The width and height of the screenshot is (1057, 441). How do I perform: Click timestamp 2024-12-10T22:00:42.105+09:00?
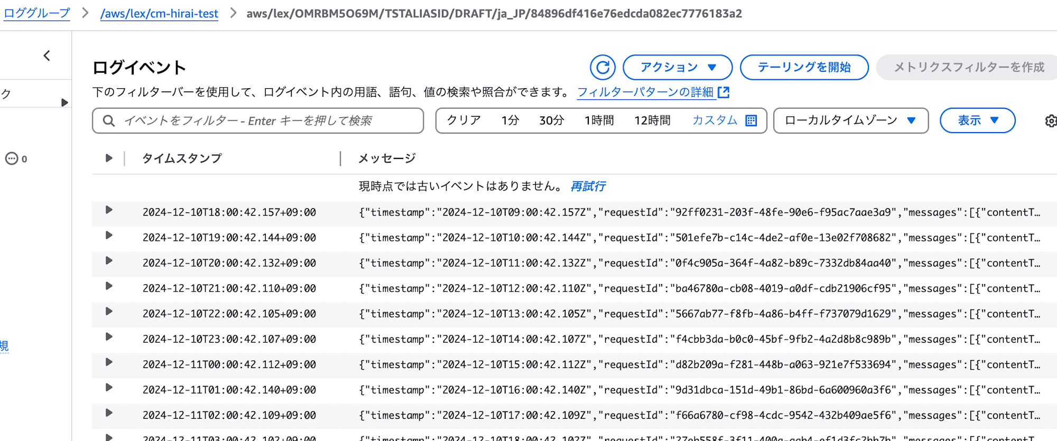(229, 314)
